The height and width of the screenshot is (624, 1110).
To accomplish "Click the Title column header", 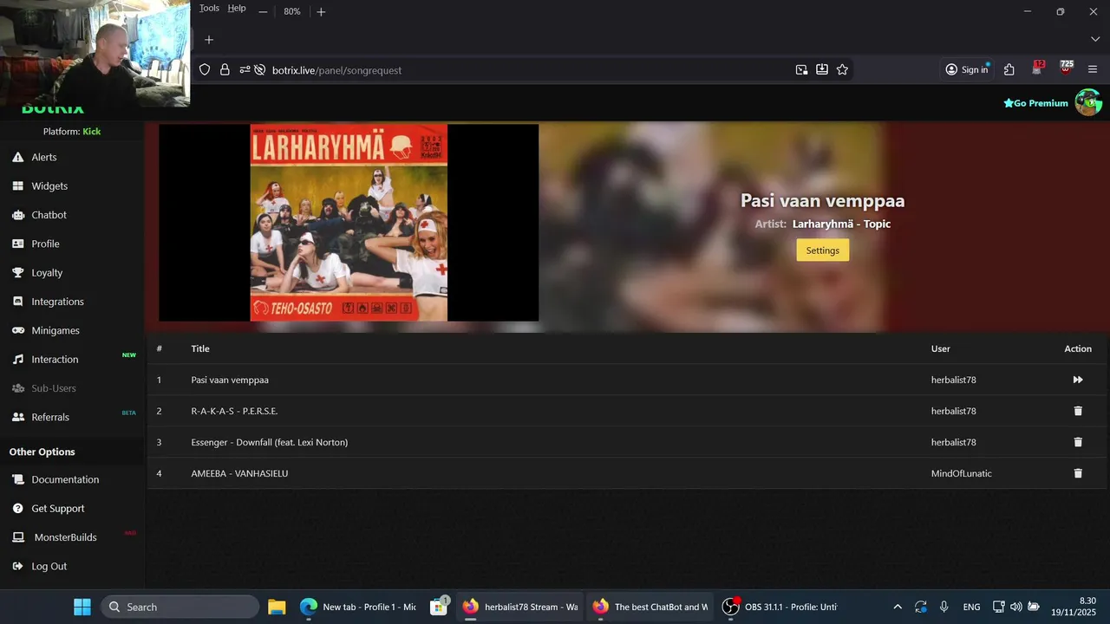I will click(200, 348).
